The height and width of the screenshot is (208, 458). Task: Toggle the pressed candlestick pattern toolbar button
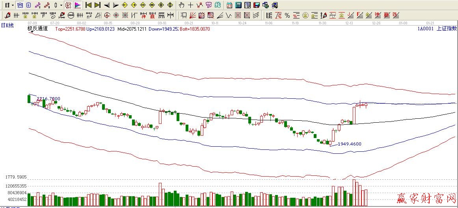point(68,5)
